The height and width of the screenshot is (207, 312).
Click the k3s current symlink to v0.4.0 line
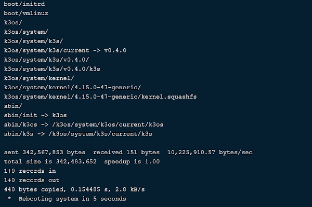click(x=65, y=50)
